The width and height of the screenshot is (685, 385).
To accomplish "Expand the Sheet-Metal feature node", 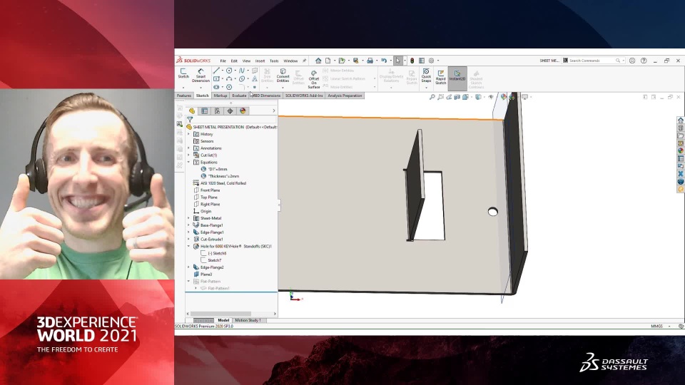I will click(x=188, y=218).
